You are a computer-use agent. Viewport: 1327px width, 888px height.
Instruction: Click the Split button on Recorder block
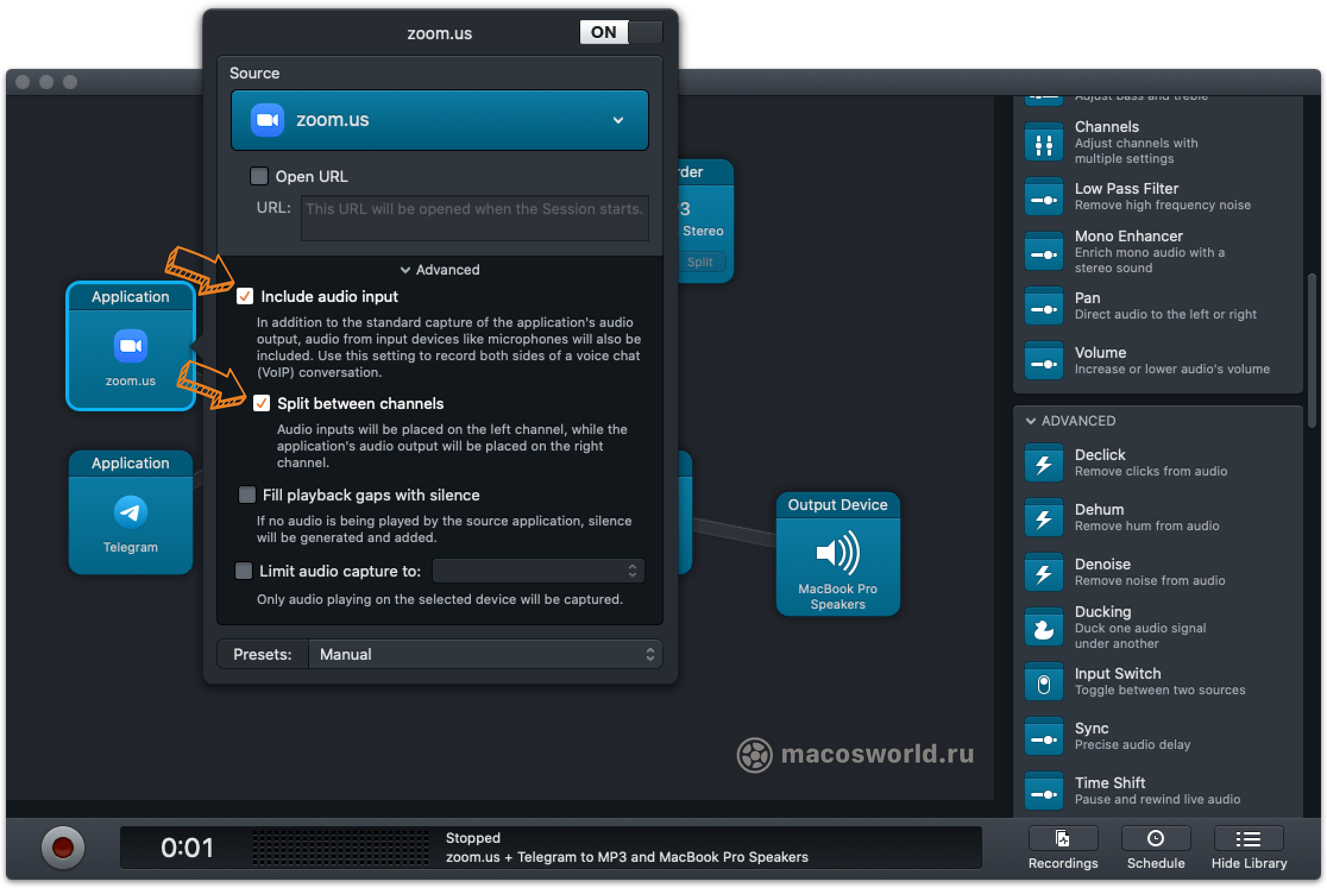click(x=700, y=262)
